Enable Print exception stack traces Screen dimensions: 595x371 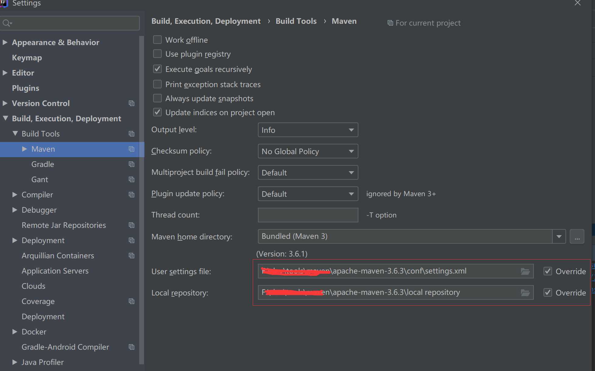(157, 84)
